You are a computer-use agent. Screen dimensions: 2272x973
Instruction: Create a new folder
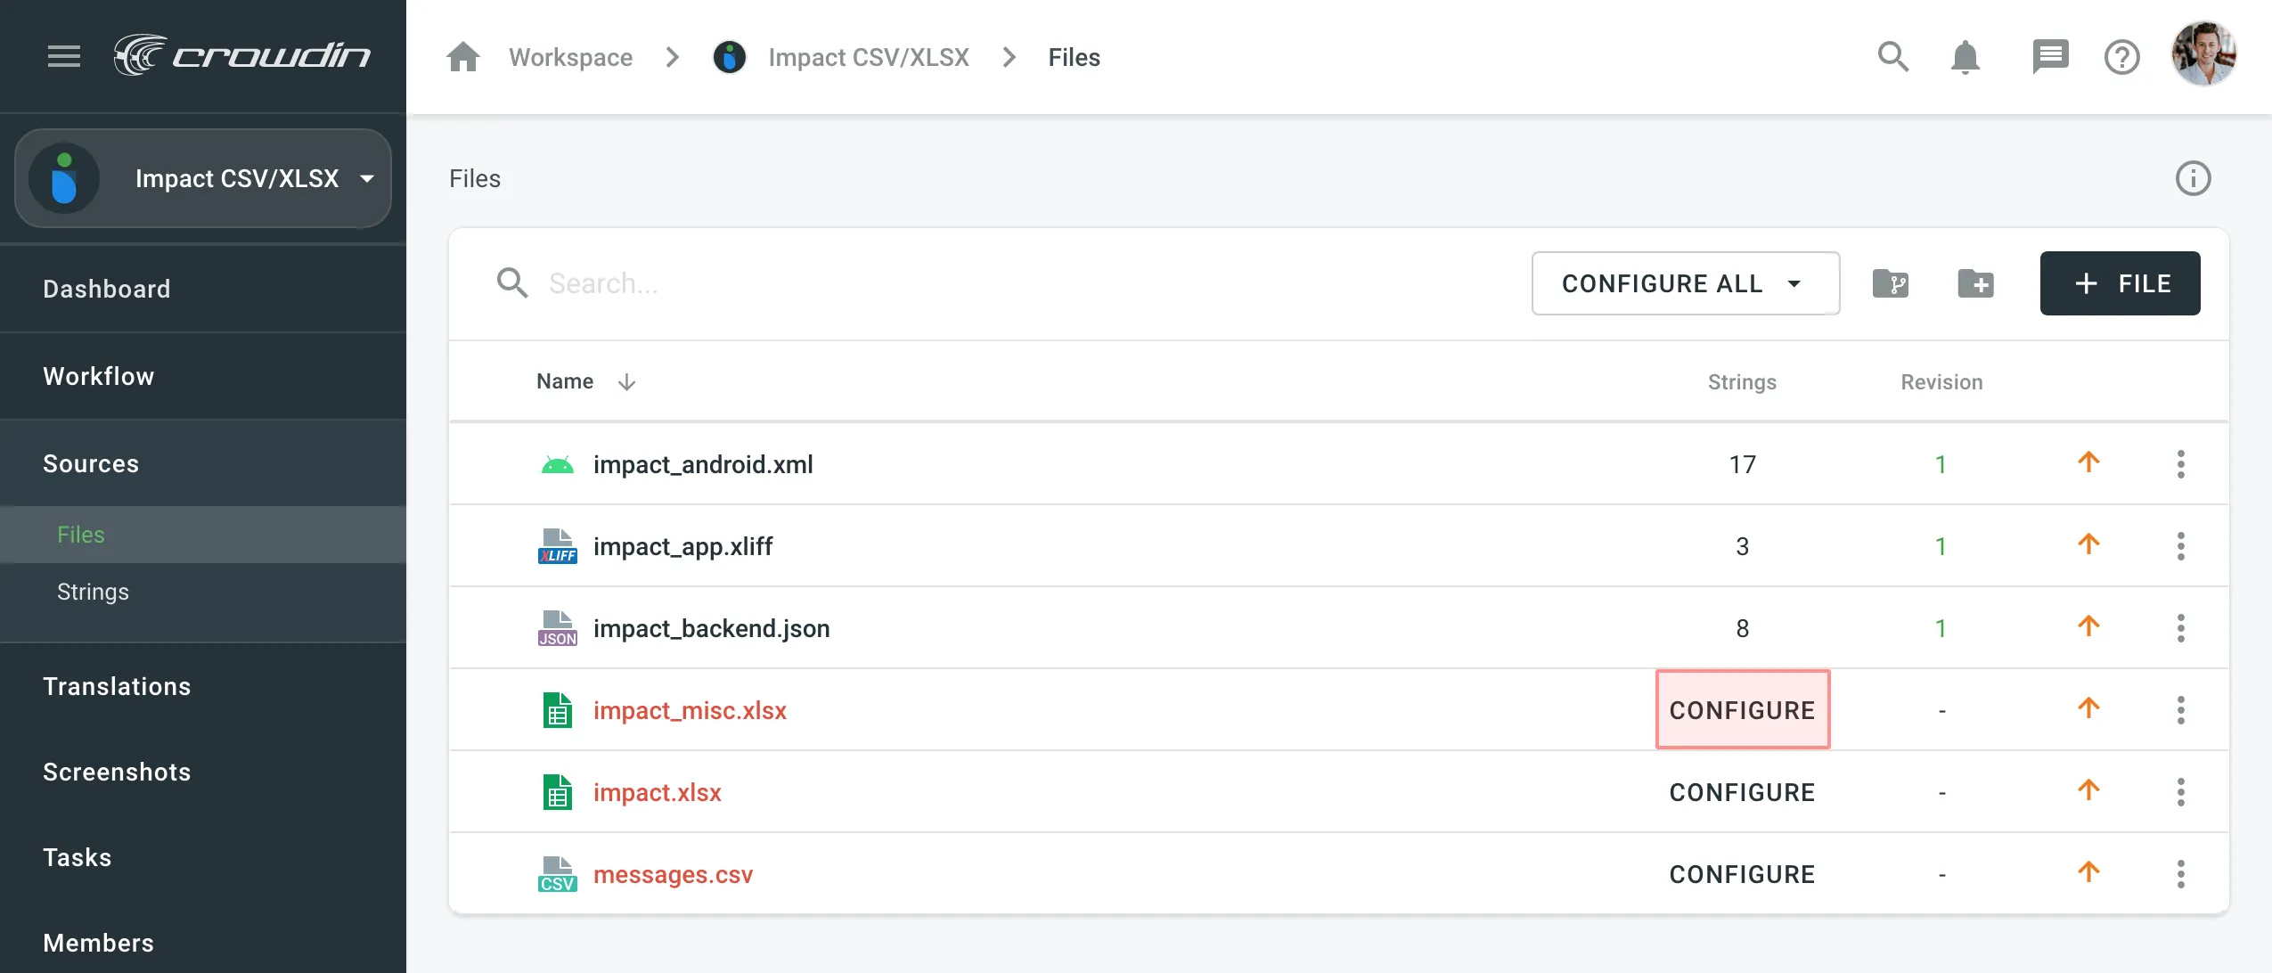coord(1976,283)
